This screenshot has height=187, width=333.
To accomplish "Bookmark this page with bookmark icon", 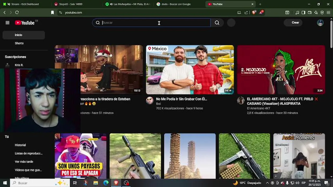I will tap(52, 12).
